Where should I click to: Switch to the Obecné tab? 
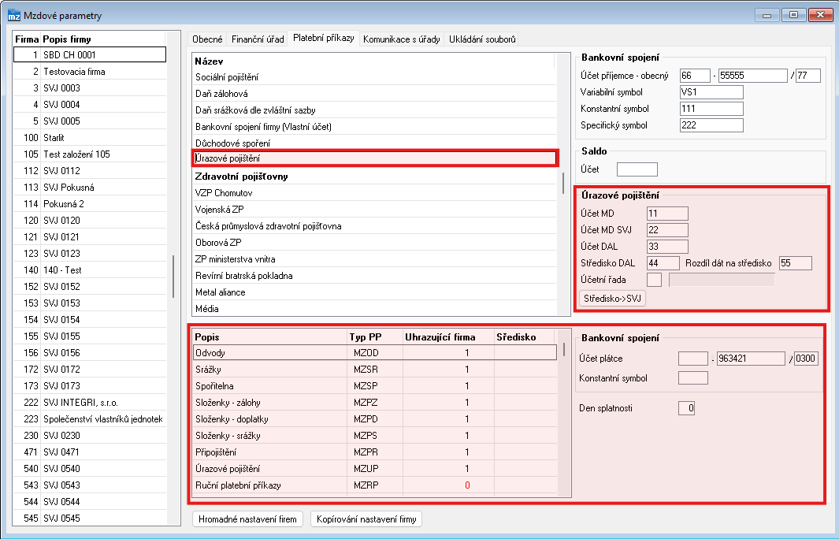point(207,39)
